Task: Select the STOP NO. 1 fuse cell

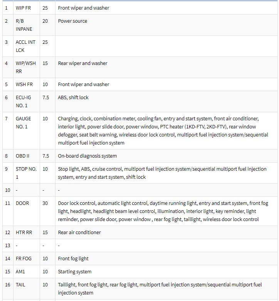Action: 26,173
